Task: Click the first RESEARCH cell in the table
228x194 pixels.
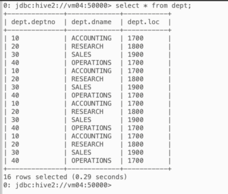Action: [x=87, y=46]
